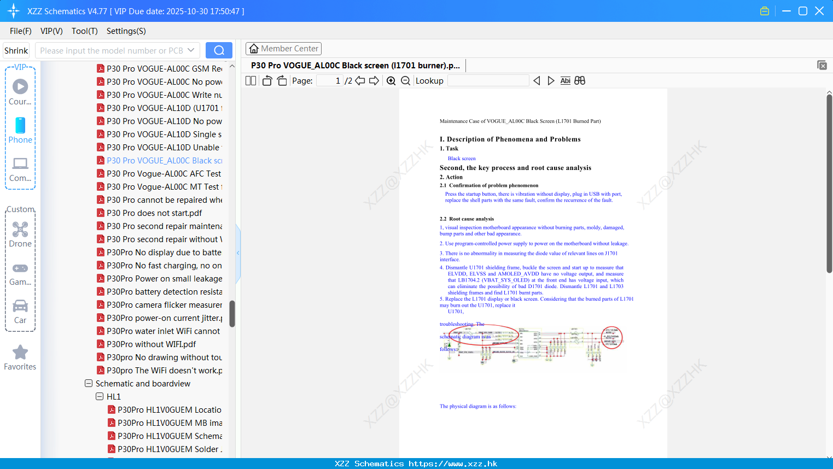Rotate page clockwise
The width and height of the screenshot is (833, 469).
click(282, 81)
